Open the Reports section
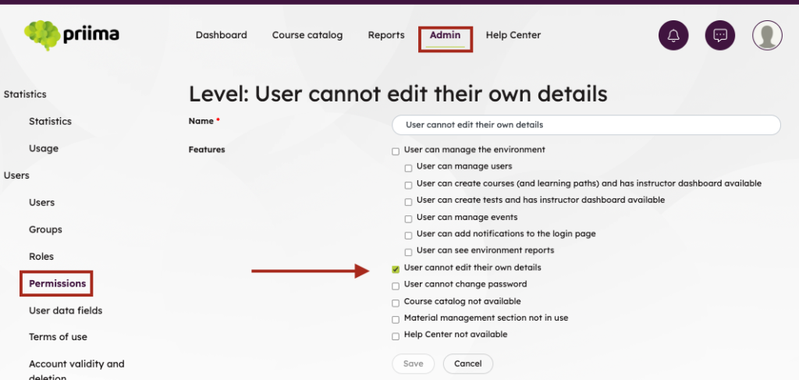Image resolution: width=799 pixels, height=380 pixels. (386, 35)
